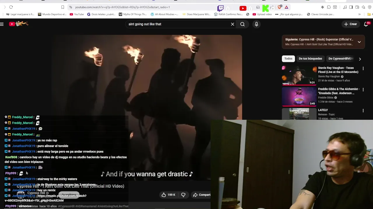Open 'Dosis letales: ¿cuánt...' bookmark
Viewport: 373px width, 209px height.
pos(101,14)
